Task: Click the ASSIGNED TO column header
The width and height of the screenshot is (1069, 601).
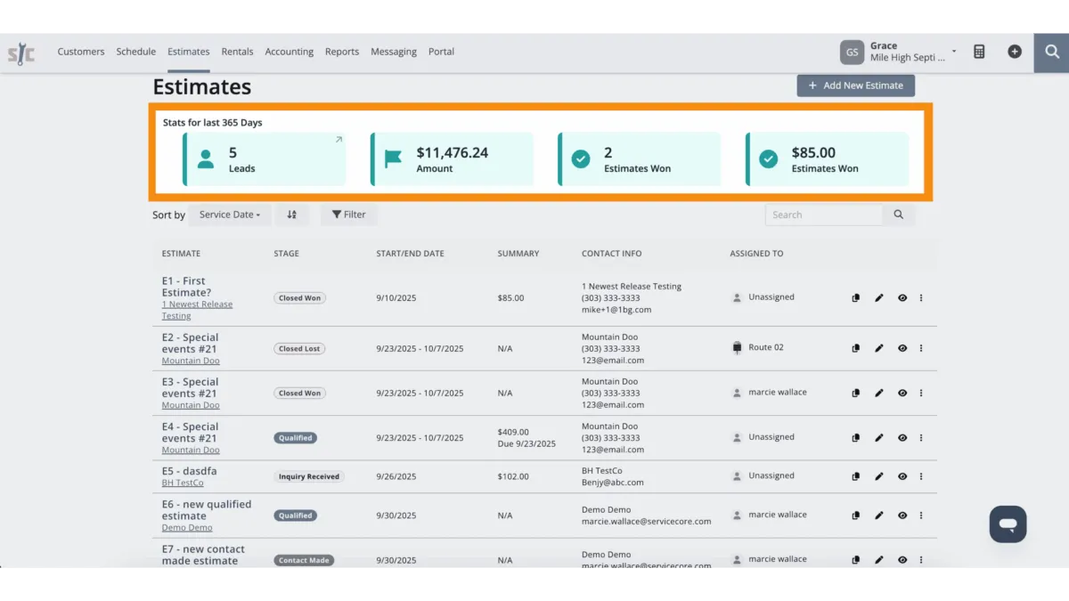Action: coord(756,254)
